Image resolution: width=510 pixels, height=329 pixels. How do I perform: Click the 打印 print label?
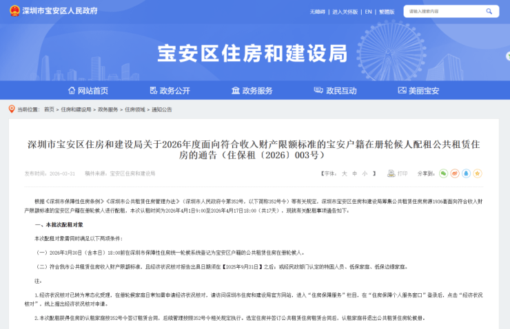402,173
